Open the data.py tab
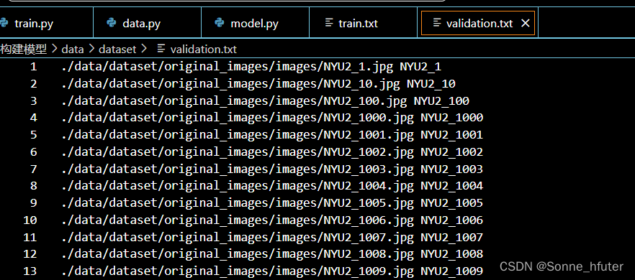Image resolution: width=635 pixels, height=280 pixels. point(148,23)
